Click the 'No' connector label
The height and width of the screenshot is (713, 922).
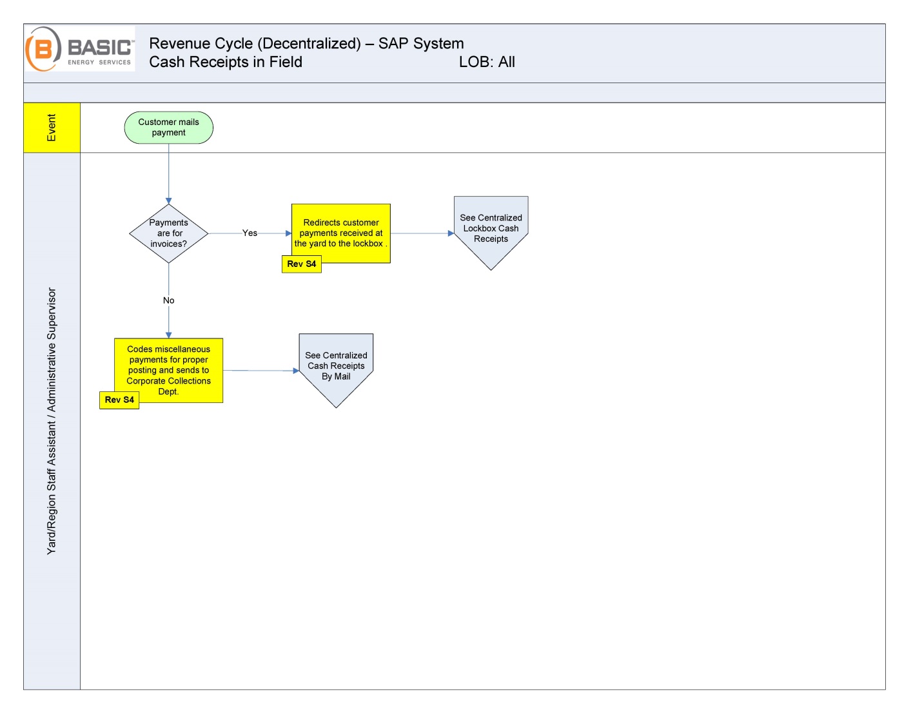click(169, 300)
